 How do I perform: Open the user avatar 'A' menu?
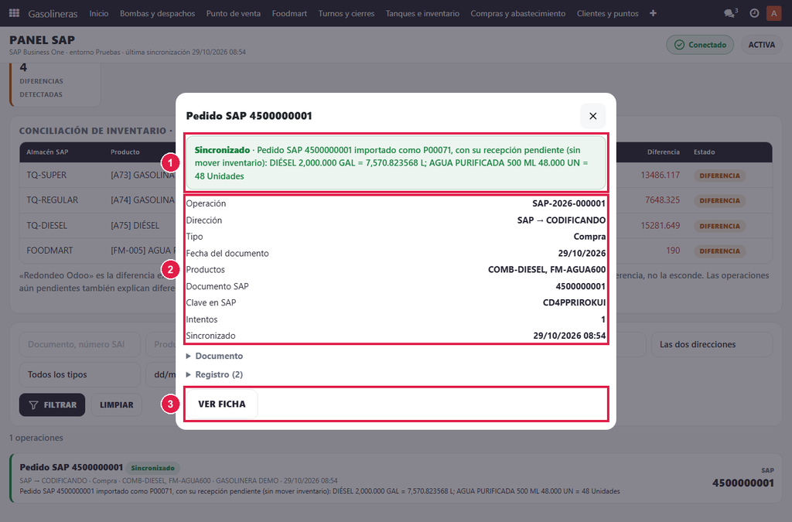tap(773, 13)
